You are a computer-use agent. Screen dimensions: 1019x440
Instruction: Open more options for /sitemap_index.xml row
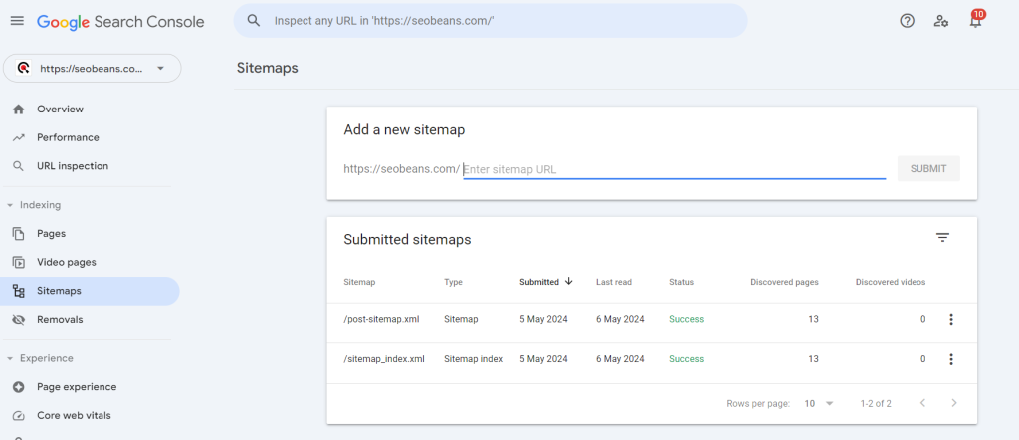coord(951,359)
